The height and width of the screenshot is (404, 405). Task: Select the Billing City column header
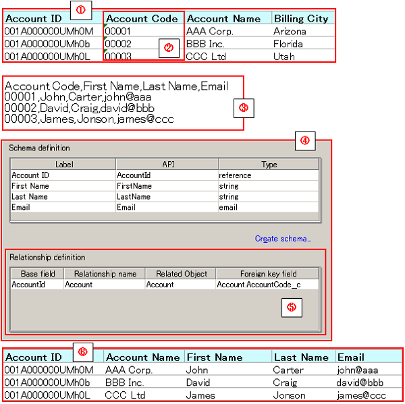coord(301,19)
